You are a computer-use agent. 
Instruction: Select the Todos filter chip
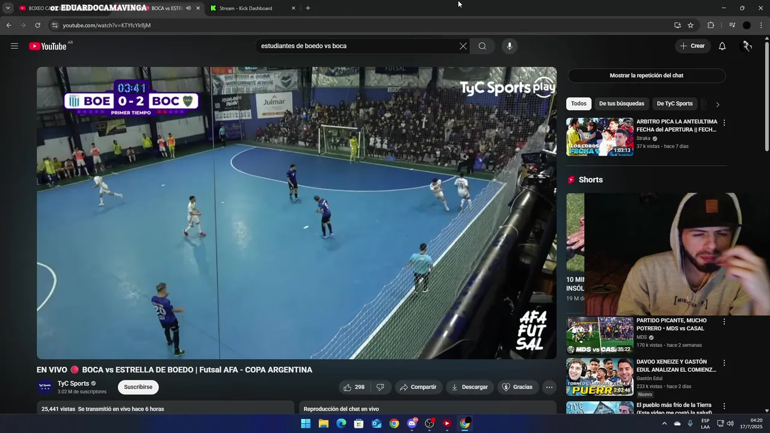pos(579,103)
